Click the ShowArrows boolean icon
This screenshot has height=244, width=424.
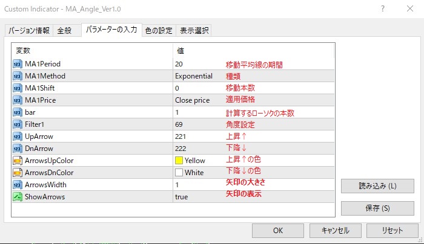[x=17, y=197]
